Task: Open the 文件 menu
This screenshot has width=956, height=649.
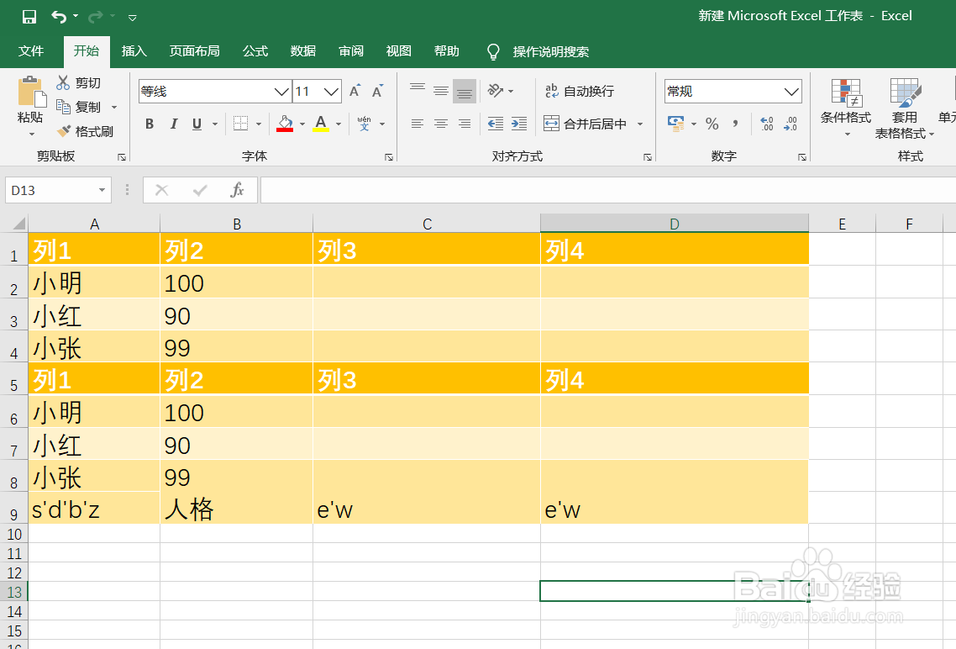Action: coord(31,51)
